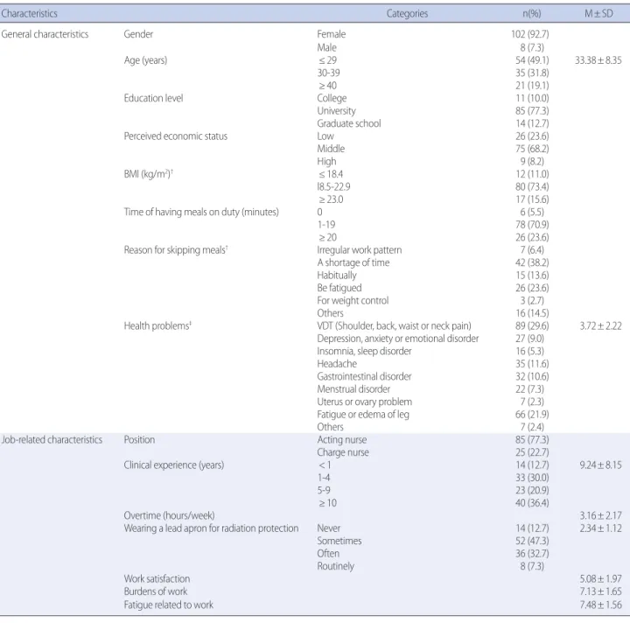Screen dimensions: 630x623
Task: Click 'Overtime (hours/week)' label
Action: point(169,515)
